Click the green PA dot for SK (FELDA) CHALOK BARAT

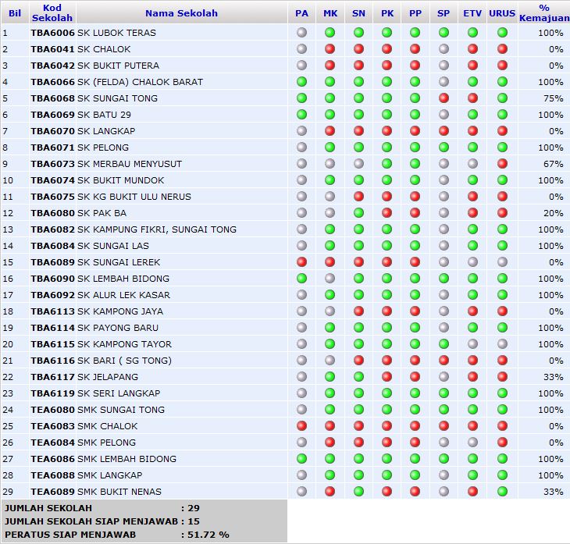coord(301,82)
